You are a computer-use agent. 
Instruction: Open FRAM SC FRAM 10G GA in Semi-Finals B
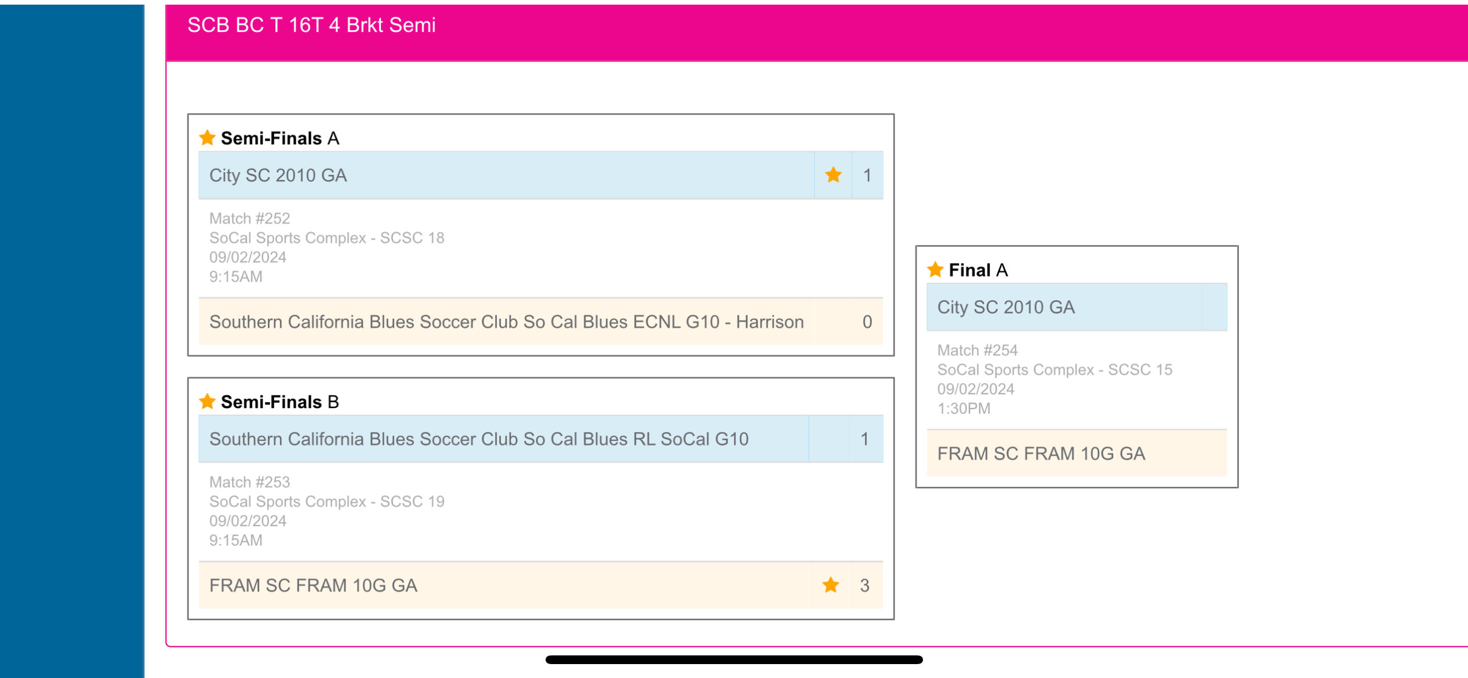click(x=313, y=585)
